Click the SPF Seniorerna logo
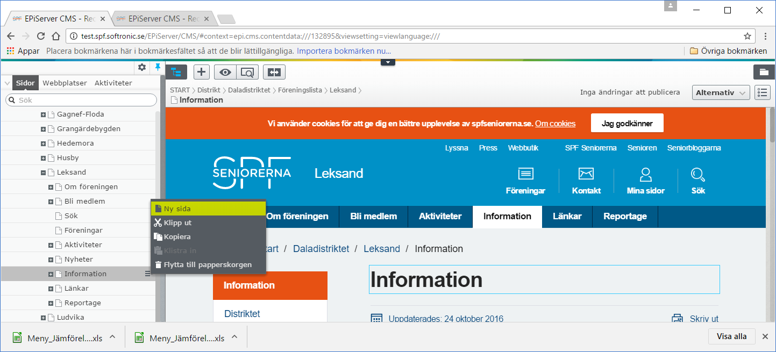This screenshot has width=776, height=352. 252,173
